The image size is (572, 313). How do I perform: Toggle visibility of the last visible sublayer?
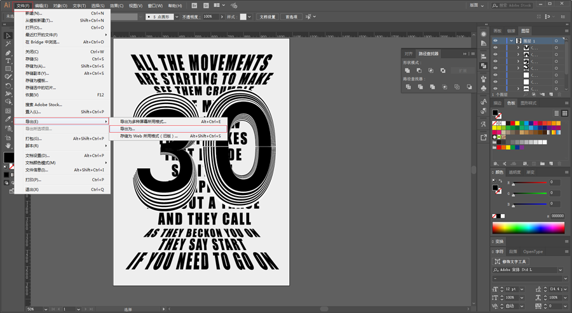tap(495, 88)
